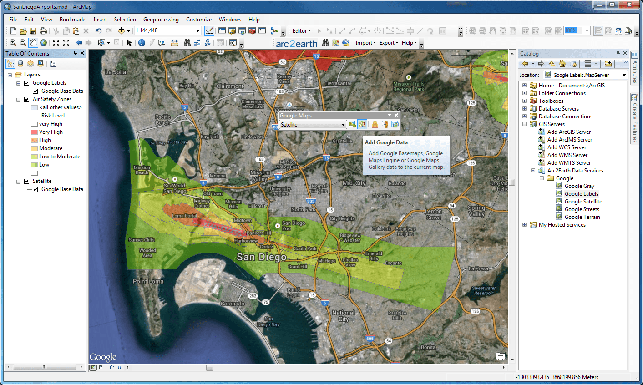Select the Zoom Out tool

23,43
